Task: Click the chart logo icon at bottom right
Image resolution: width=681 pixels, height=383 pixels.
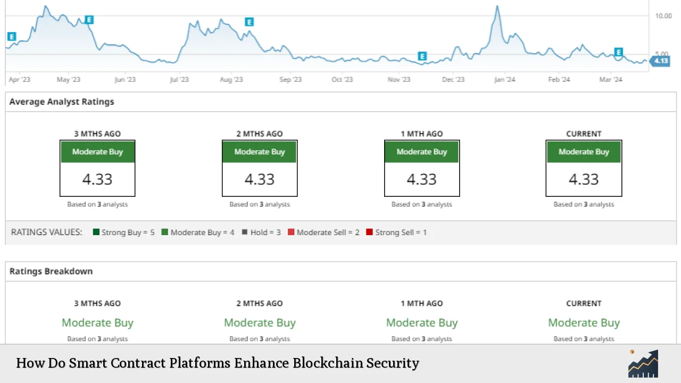Action: click(x=643, y=363)
